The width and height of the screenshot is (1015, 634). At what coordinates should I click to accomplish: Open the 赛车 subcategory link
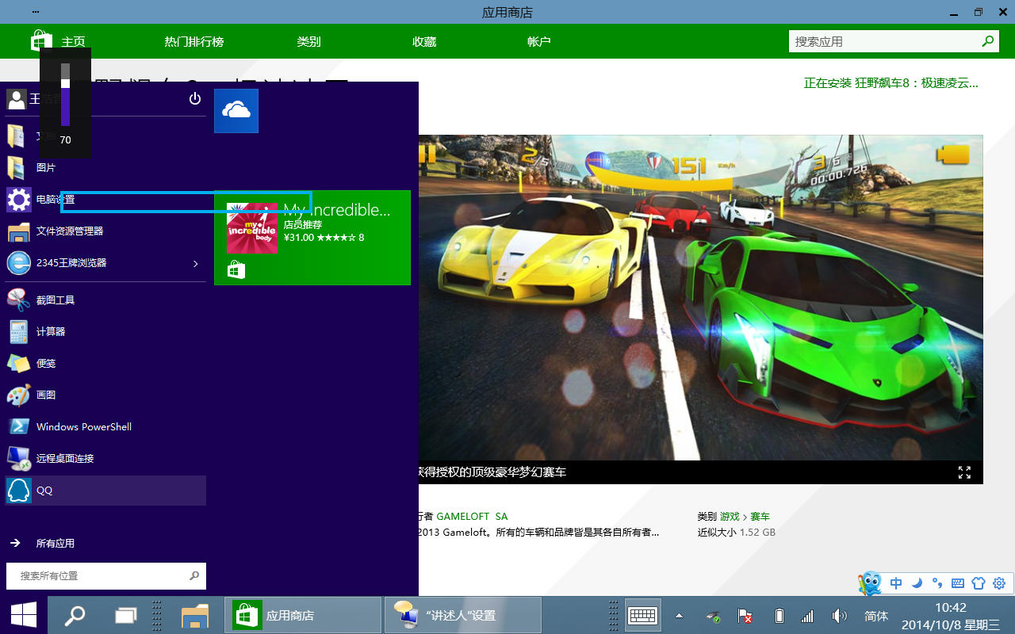point(760,517)
